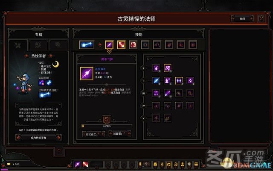The height and width of the screenshot is (171, 273).
Task: Use the potion slot showing 5
Action: (x=144, y=164)
